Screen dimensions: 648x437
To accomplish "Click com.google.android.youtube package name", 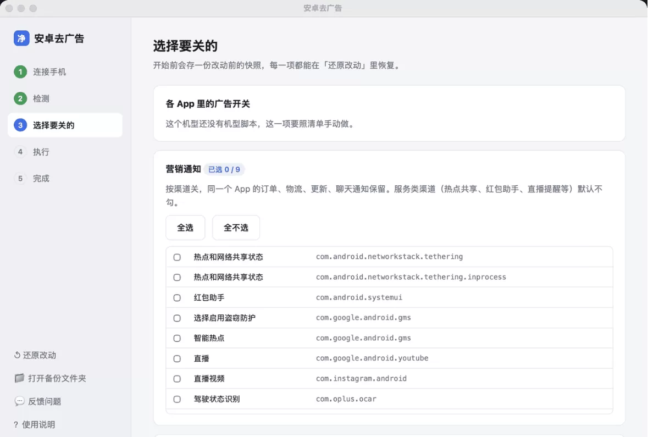I will coord(372,358).
